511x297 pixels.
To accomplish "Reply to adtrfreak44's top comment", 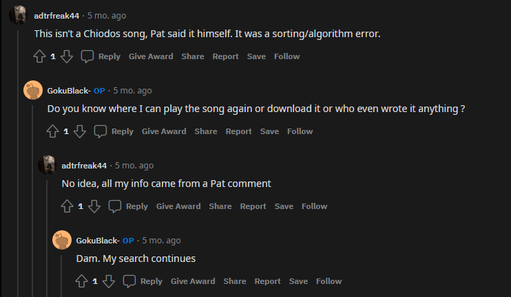I will tap(101, 56).
